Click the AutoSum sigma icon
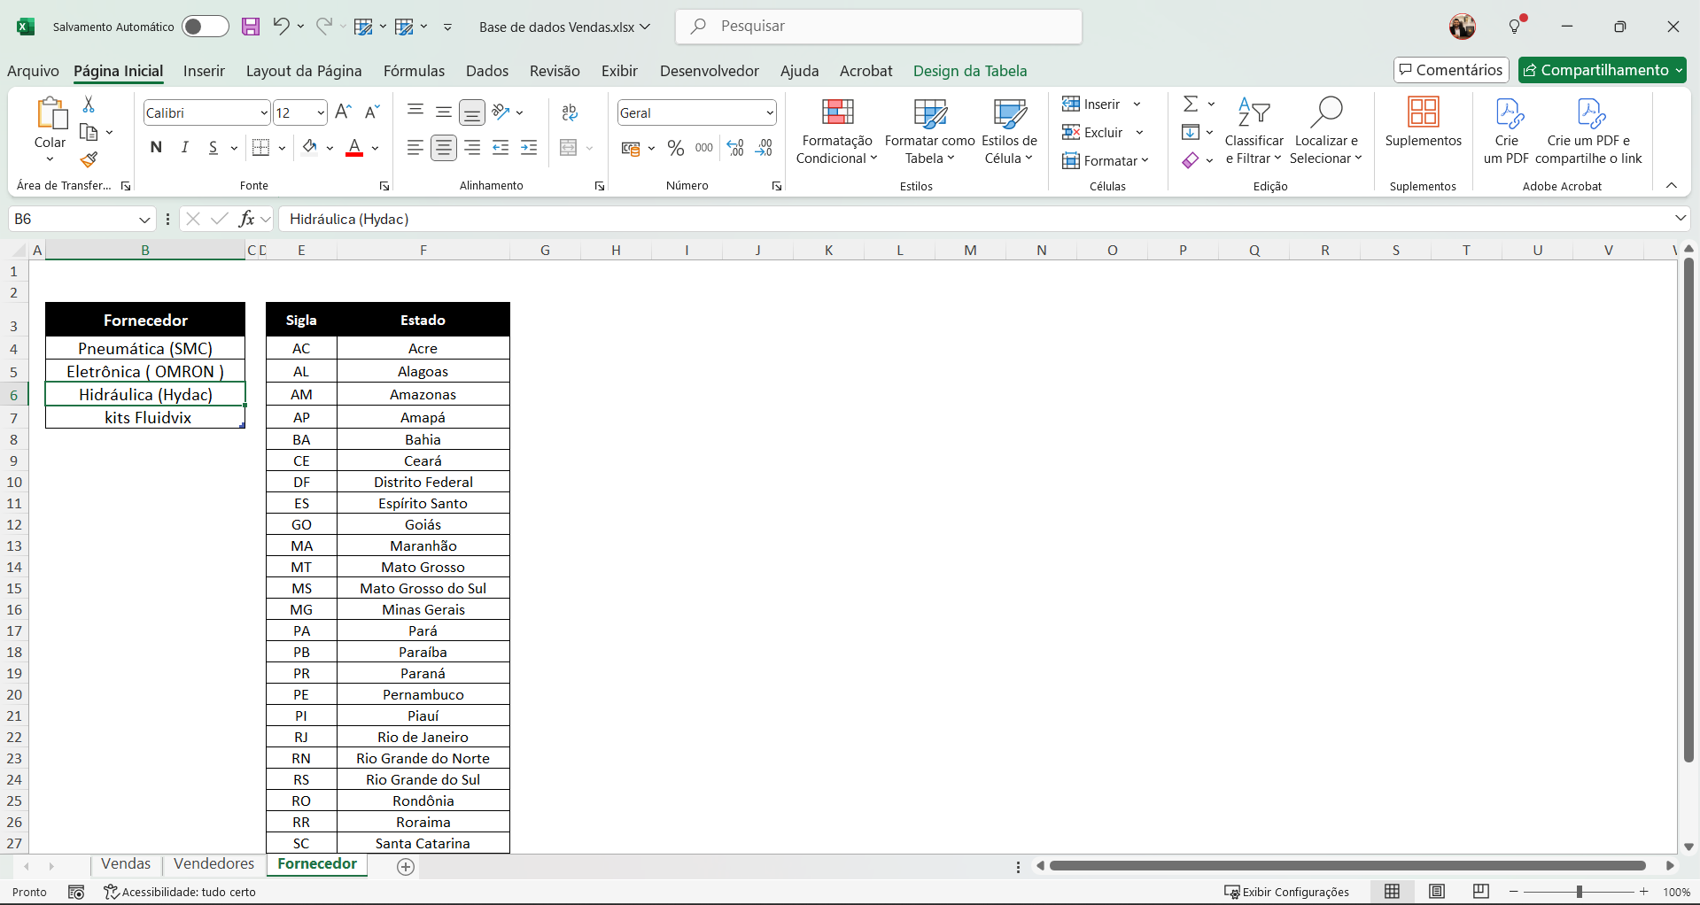This screenshot has height=905, width=1700. click(1191, 104)
